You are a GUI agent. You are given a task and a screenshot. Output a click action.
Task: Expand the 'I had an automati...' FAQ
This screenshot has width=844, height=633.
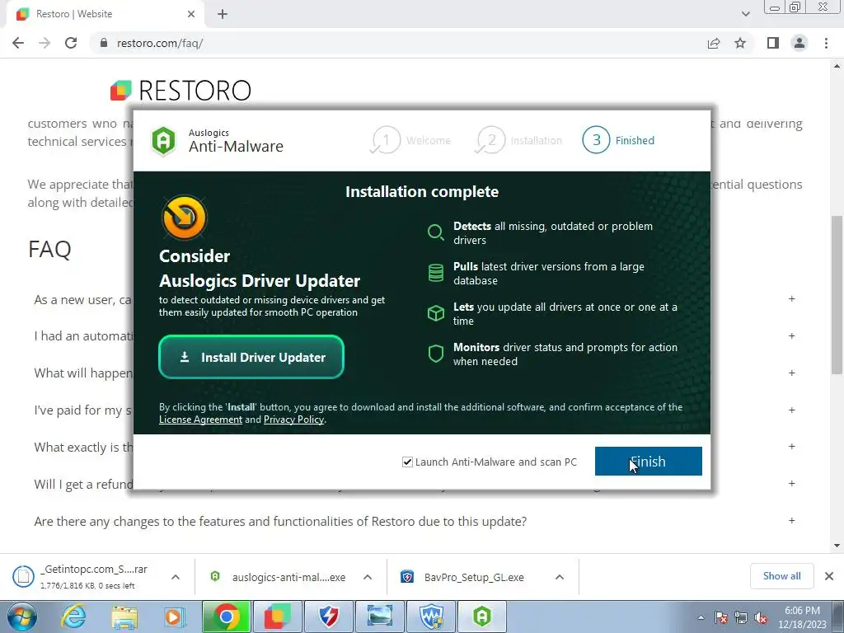791,336
